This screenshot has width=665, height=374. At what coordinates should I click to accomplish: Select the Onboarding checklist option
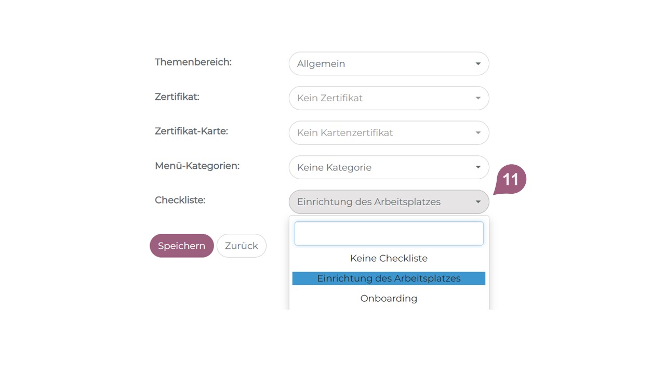[x=389, y=299]
